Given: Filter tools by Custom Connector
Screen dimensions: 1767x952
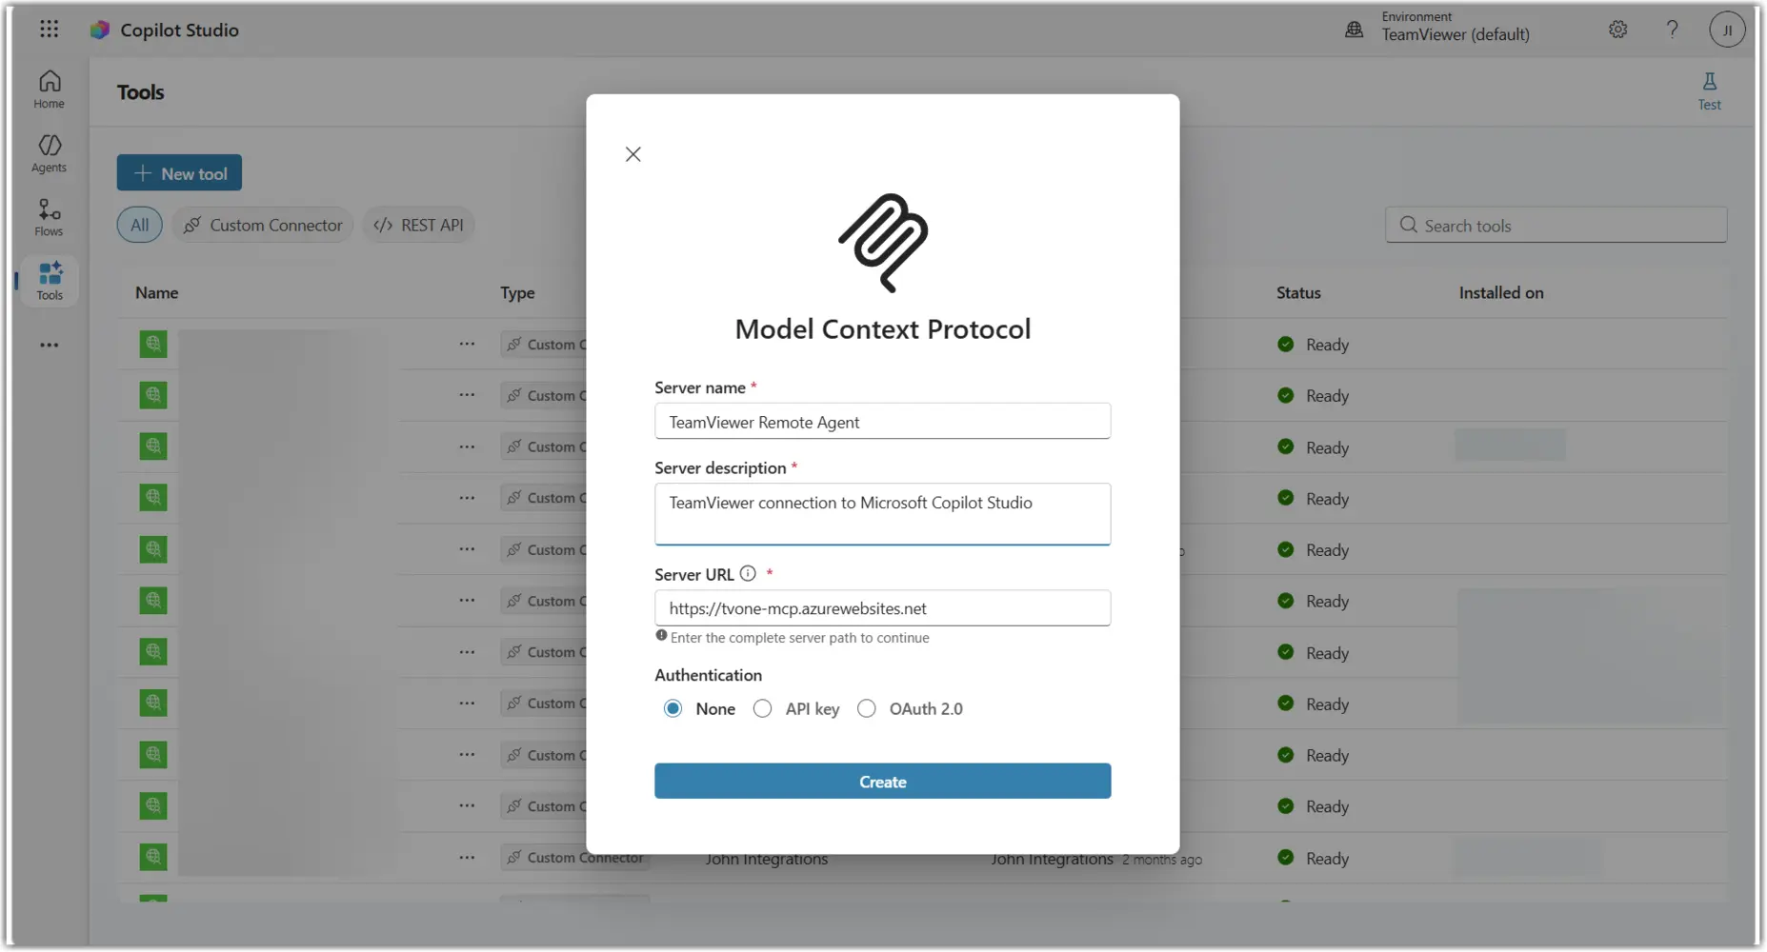Looking at the screenshot, I should [263, 225].
